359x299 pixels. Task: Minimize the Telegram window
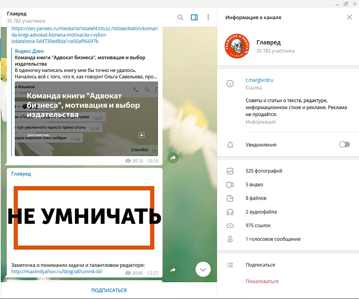337,4
